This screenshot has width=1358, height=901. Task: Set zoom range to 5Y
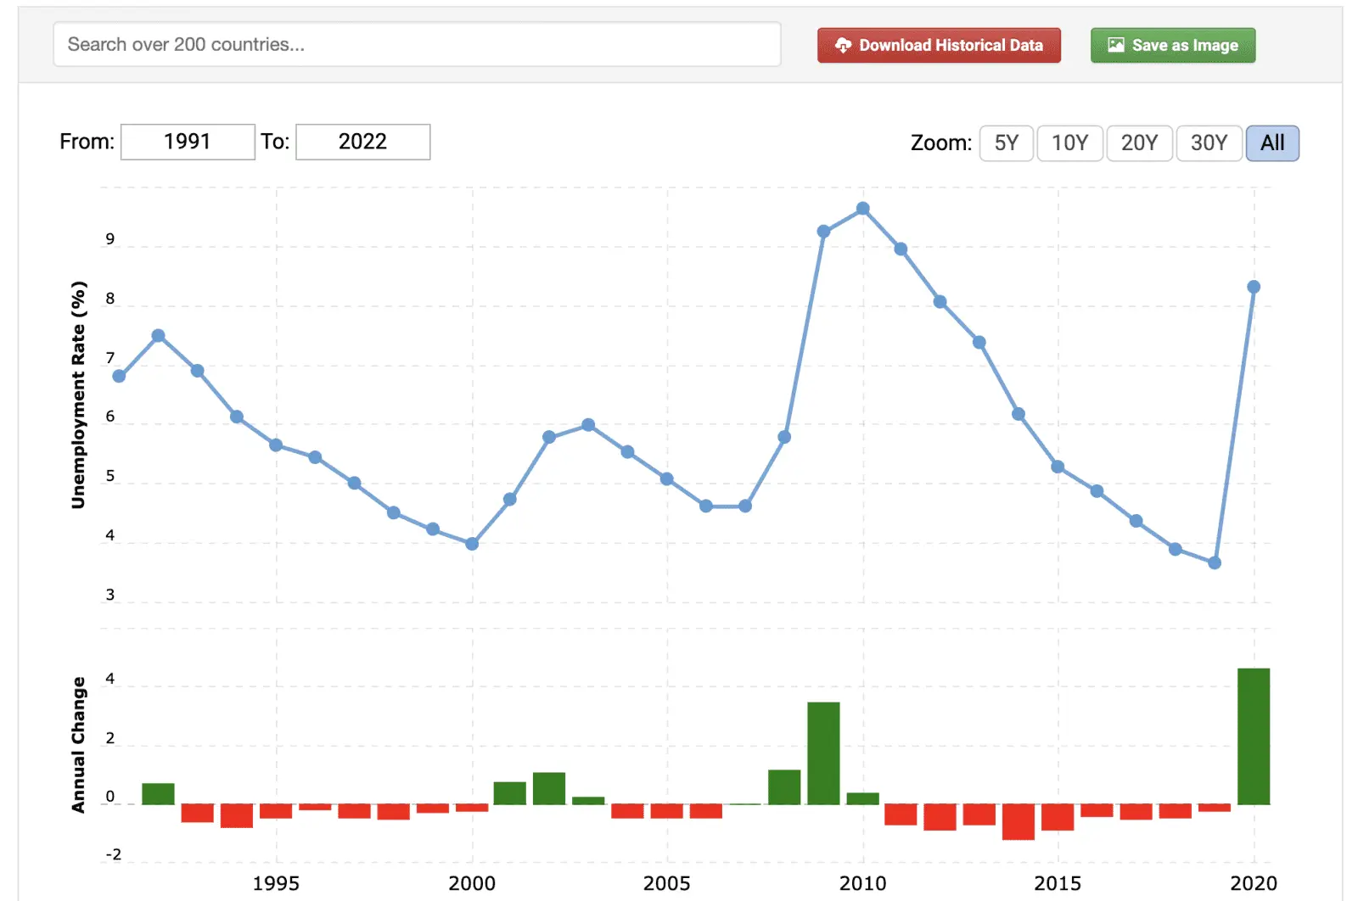[x=1006, y=143]
